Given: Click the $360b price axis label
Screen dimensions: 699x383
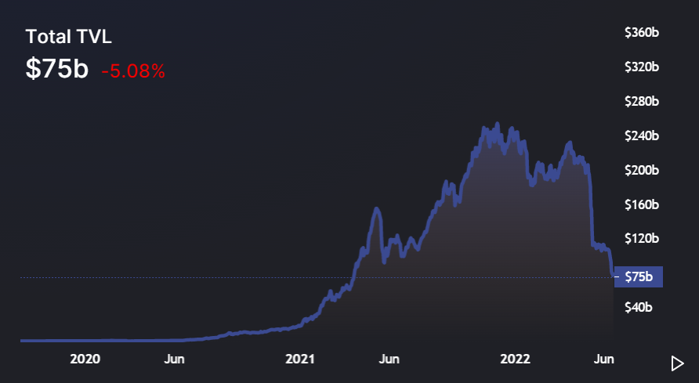Looking at the screenshot, I should tap(642, 33).
